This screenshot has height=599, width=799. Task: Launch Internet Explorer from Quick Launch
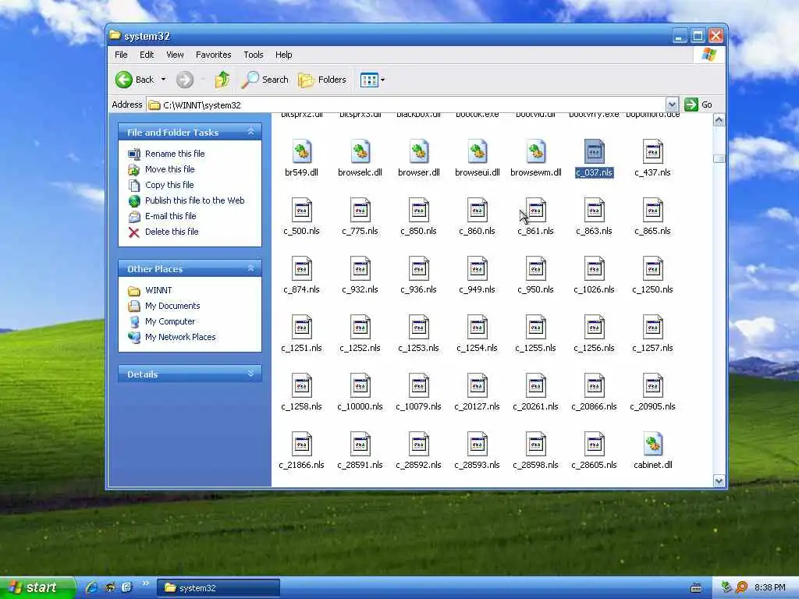pyautogui.click(x=92, y=587)
